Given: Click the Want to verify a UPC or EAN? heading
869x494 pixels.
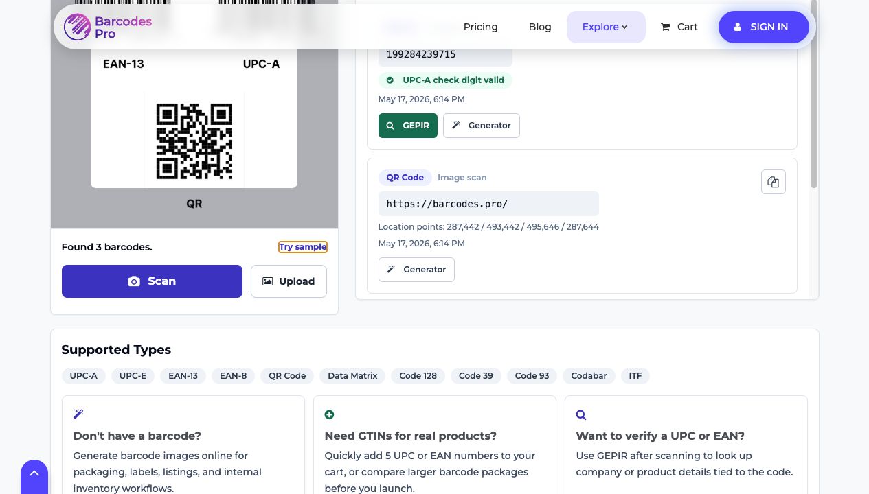Looking at the screenshot, I should [660, 436].
